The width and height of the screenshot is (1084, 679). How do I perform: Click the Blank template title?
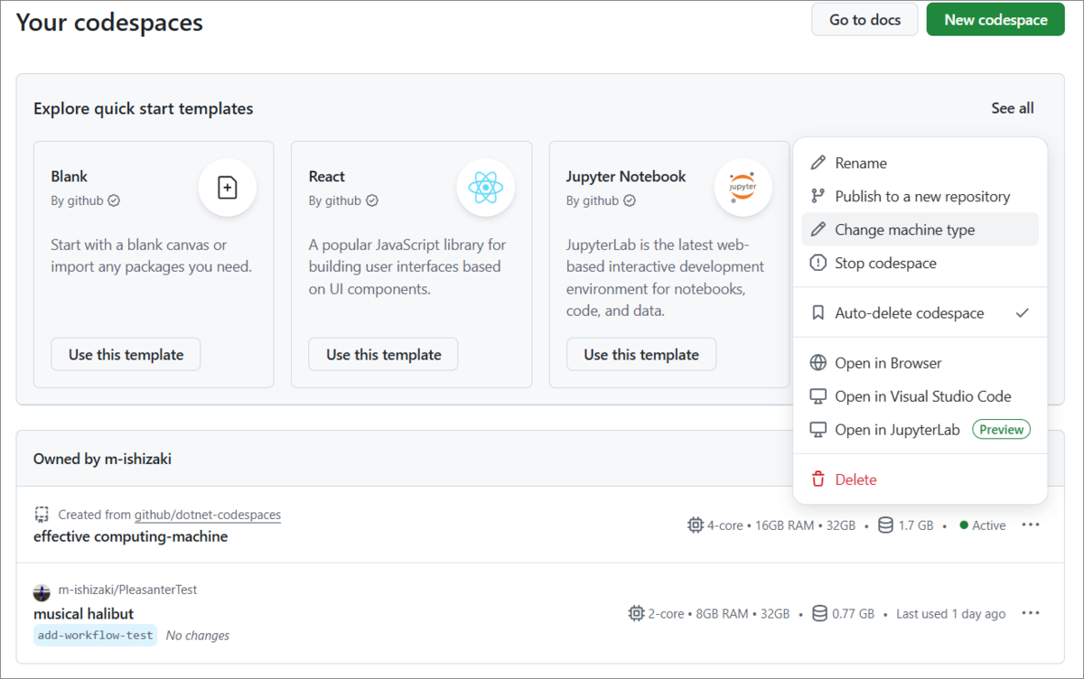(x=70, y=176)
